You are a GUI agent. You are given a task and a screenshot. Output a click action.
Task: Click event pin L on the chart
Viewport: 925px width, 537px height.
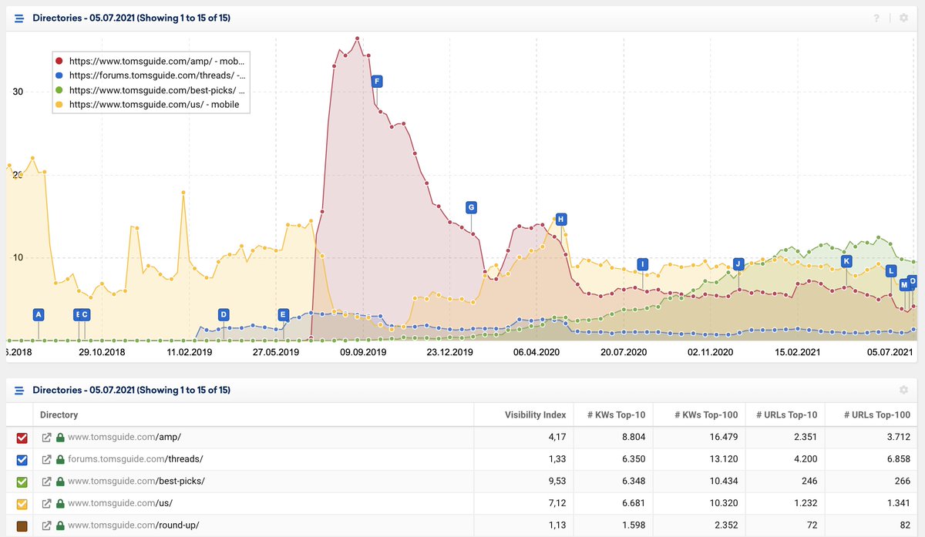891,270
